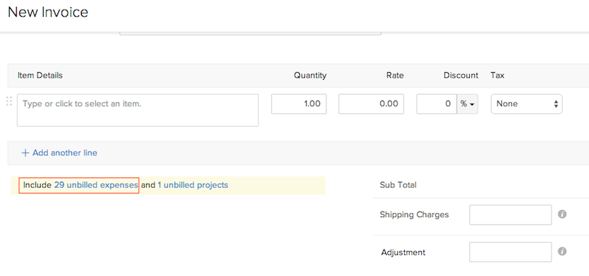Click the Adjustment info icon
The width and height of the screenshot is (589, 276).
562,252
